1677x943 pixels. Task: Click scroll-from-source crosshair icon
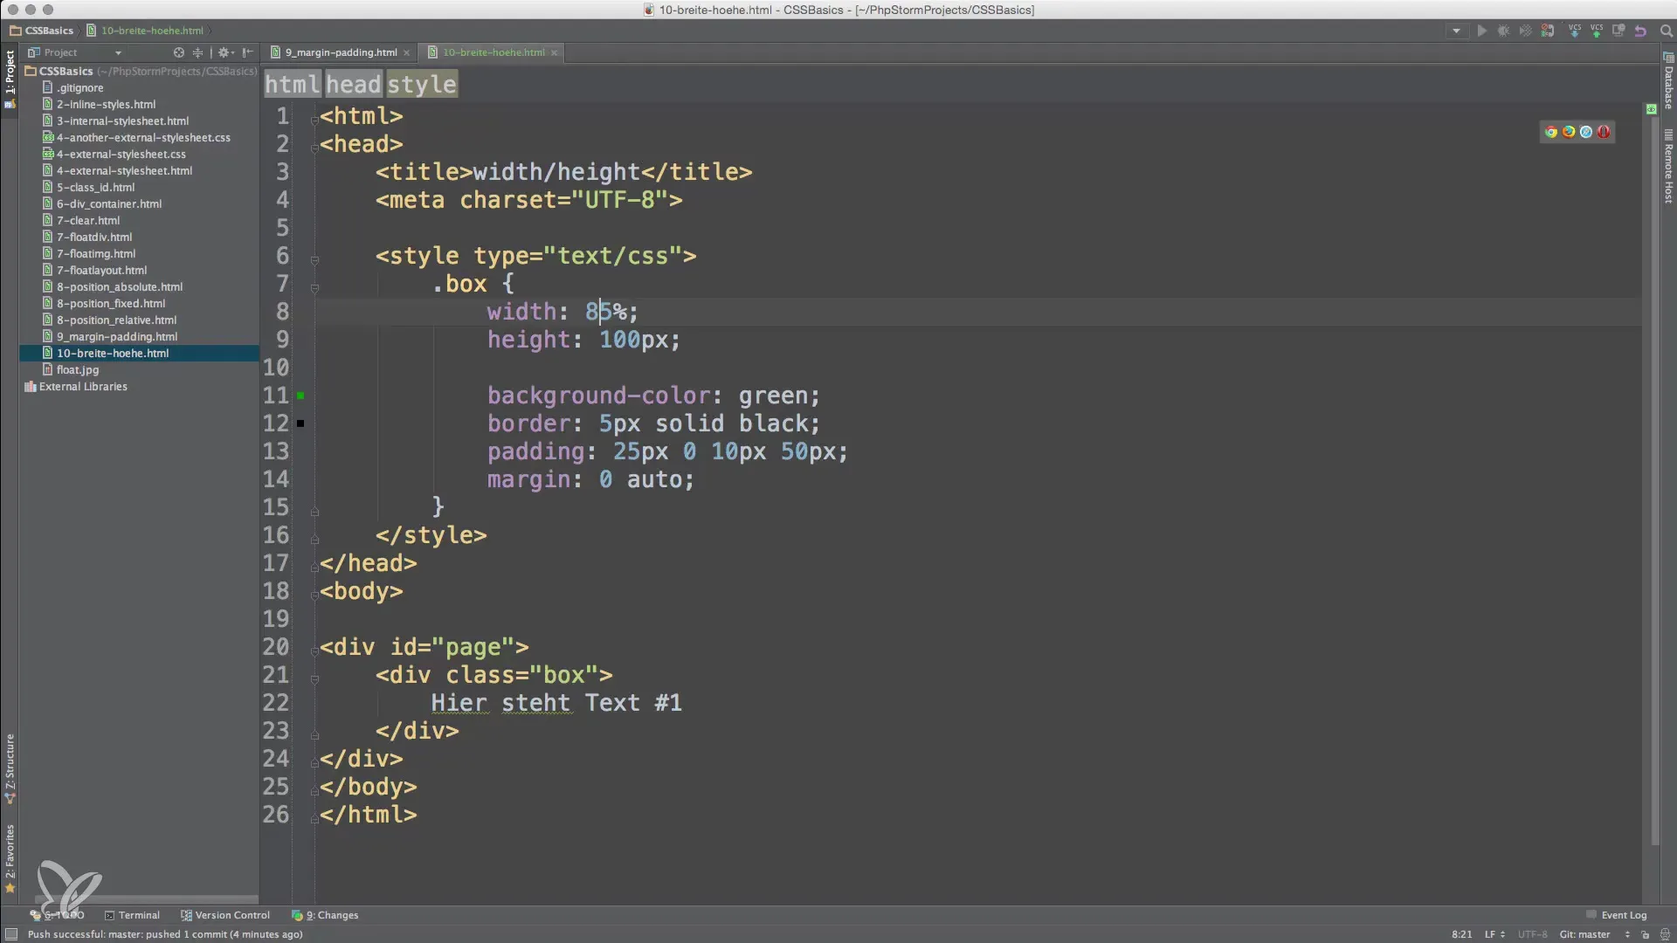179,52
